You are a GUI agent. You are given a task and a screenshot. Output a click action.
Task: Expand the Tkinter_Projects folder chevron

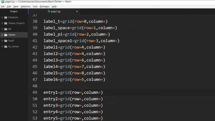[x=2, y=23]
